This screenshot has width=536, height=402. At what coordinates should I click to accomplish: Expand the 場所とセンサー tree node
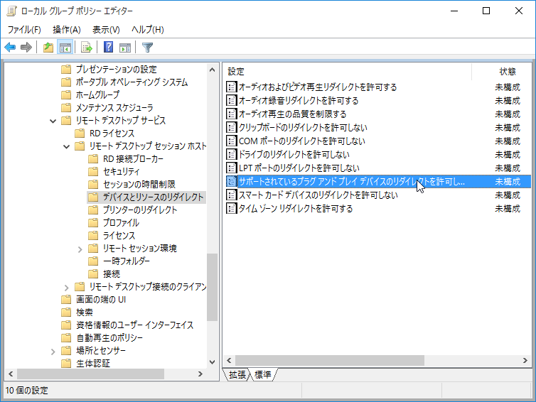(53, 351)
